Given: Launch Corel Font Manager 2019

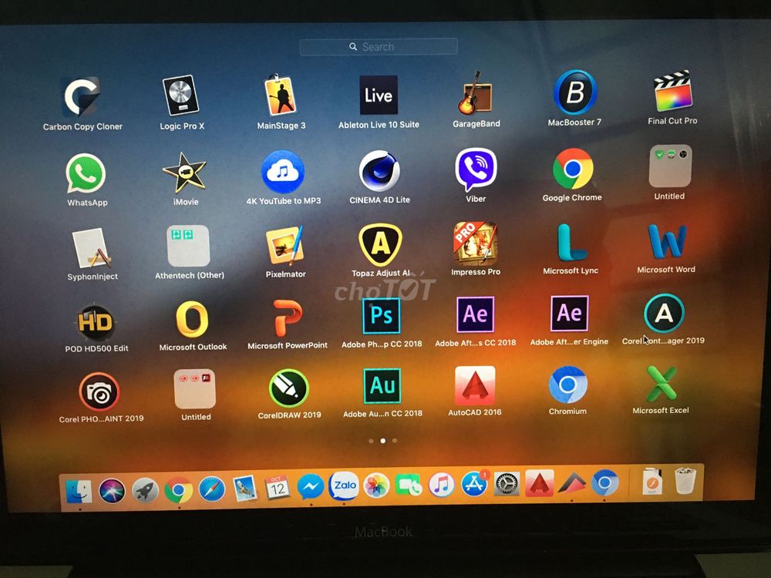Looking at the screenshot, I should (x=664, y=313).
